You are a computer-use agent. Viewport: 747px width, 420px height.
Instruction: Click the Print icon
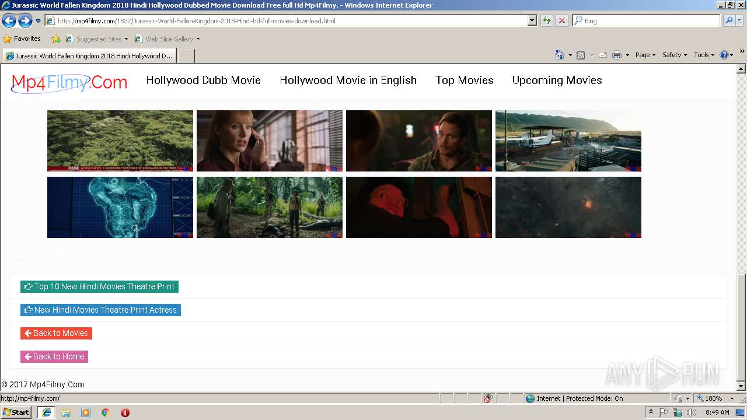click(617, 55)
